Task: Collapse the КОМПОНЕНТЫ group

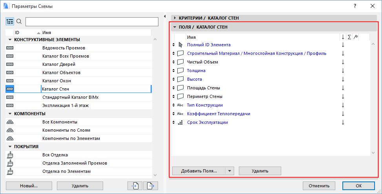Action: (10, 114)
